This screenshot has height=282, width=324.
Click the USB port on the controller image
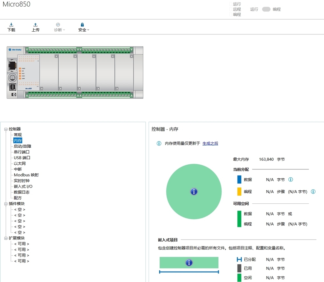(x=13, y=87)
